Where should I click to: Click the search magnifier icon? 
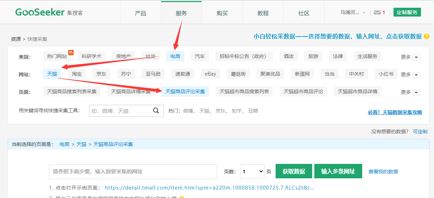[x=156, y=111]
